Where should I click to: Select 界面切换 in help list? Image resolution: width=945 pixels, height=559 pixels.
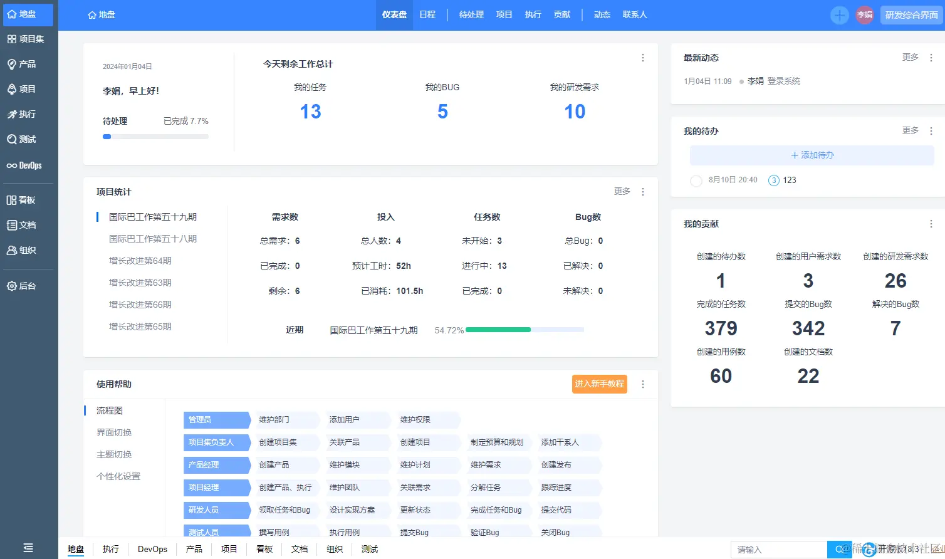coord(114,432)
